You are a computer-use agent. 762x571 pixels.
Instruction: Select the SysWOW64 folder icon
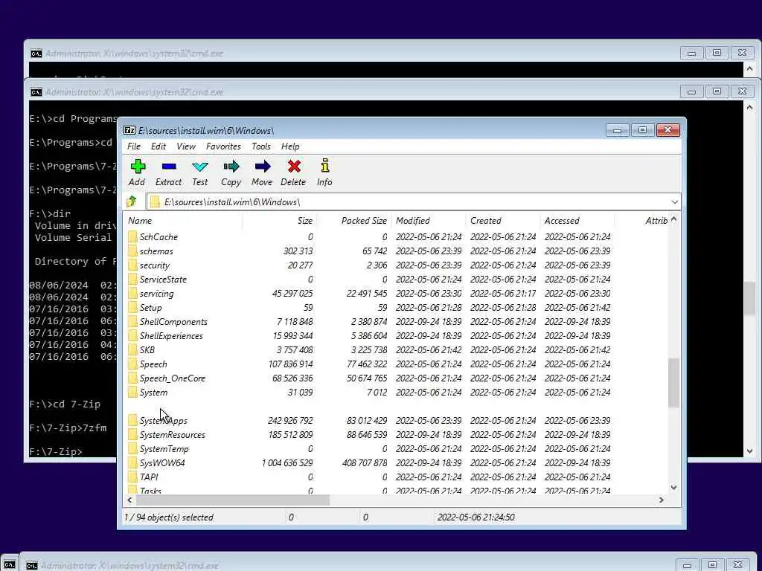coord(132,462)
